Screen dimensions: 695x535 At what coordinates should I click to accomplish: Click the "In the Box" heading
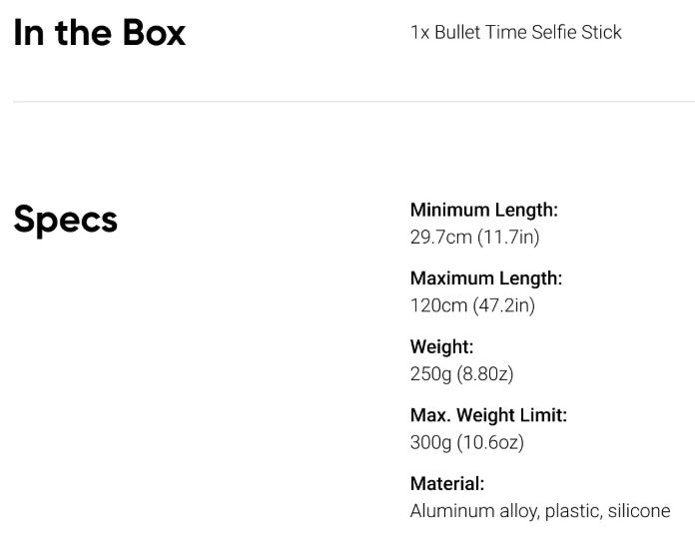coord(99,33)
